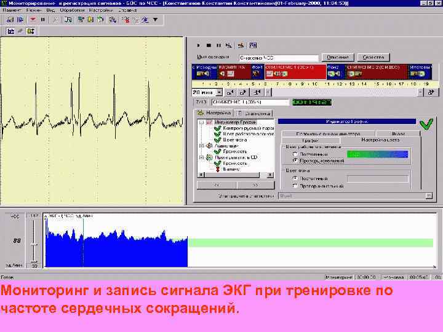This screenshot has height=332, width=443.
Task: Select Цвет фона in the settings tree
Action: [x=234, y=140]
